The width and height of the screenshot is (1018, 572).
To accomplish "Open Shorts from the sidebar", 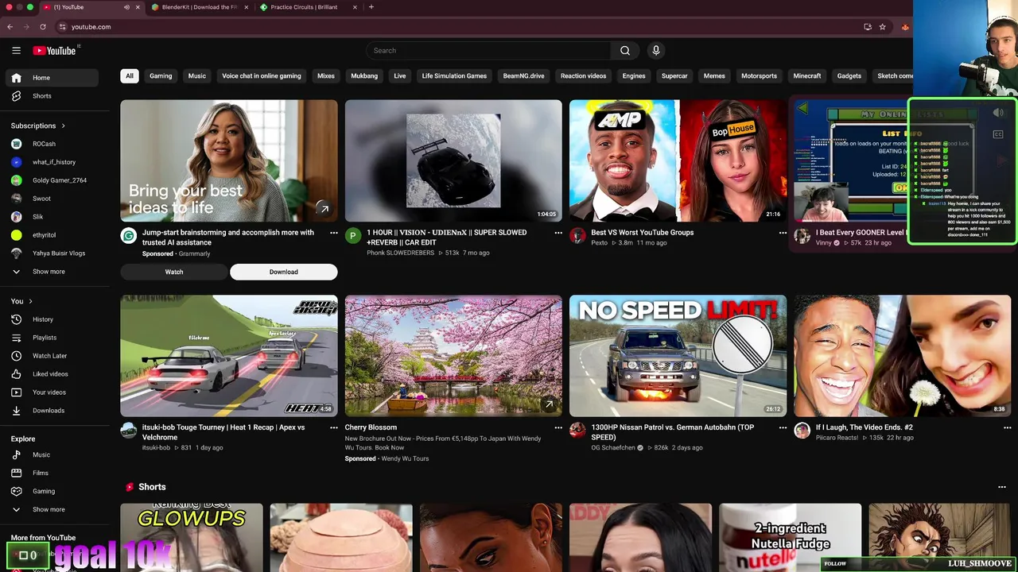I will [x=52, y=96].
